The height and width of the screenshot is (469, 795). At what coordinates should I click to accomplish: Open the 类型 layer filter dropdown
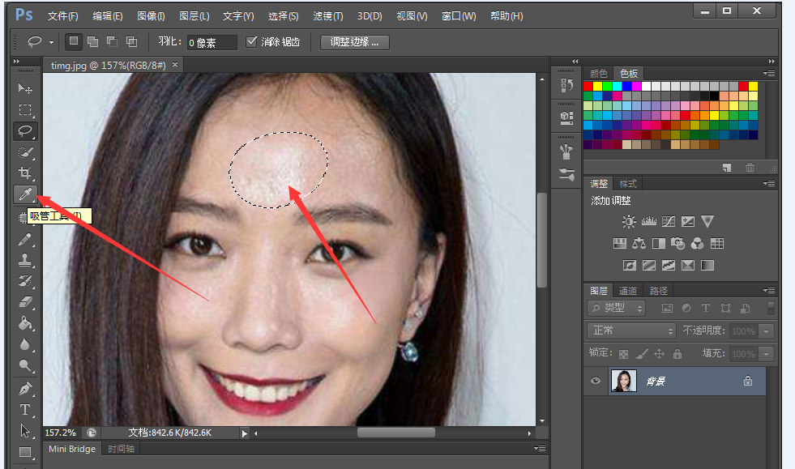tap(617, 308)
